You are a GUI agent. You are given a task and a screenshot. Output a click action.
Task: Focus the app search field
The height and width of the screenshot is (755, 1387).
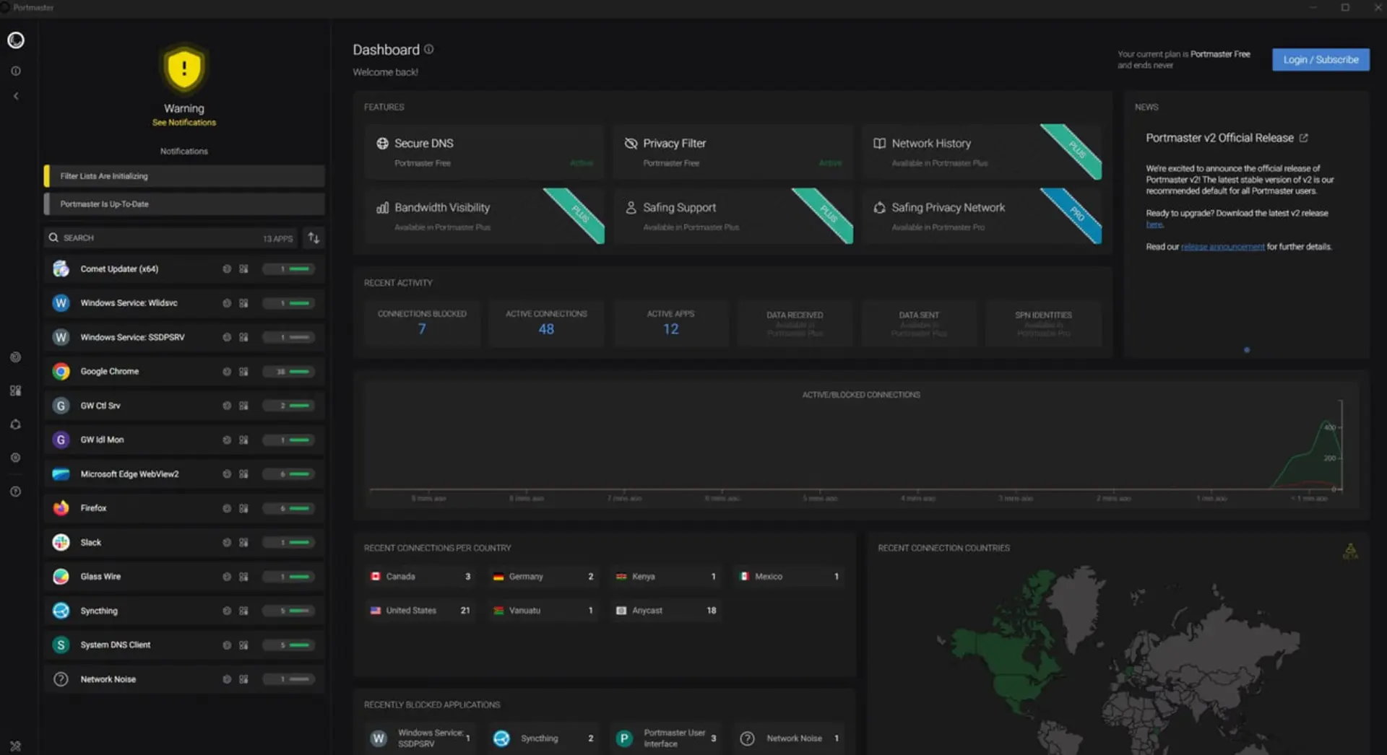(x=170, y=238)
